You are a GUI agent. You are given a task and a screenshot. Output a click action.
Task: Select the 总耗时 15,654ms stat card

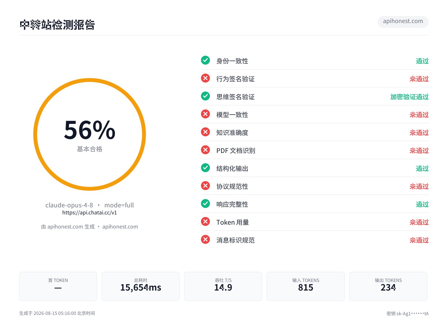pos(141,286)
